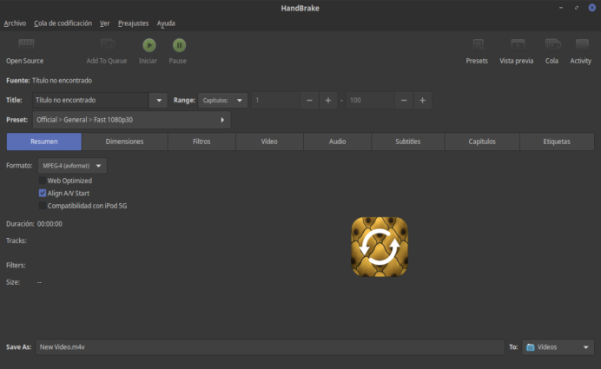Start encoding with the green Iniciar button
This screenshot has width=601, height=369.
tap(149, 45)
